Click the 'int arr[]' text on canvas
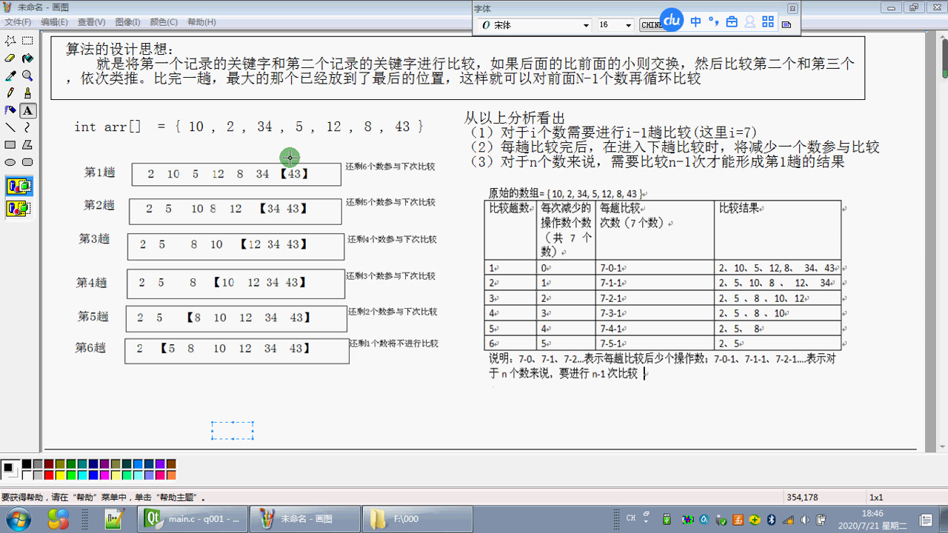This screenshot has height=533, width=948. (107, 127)
